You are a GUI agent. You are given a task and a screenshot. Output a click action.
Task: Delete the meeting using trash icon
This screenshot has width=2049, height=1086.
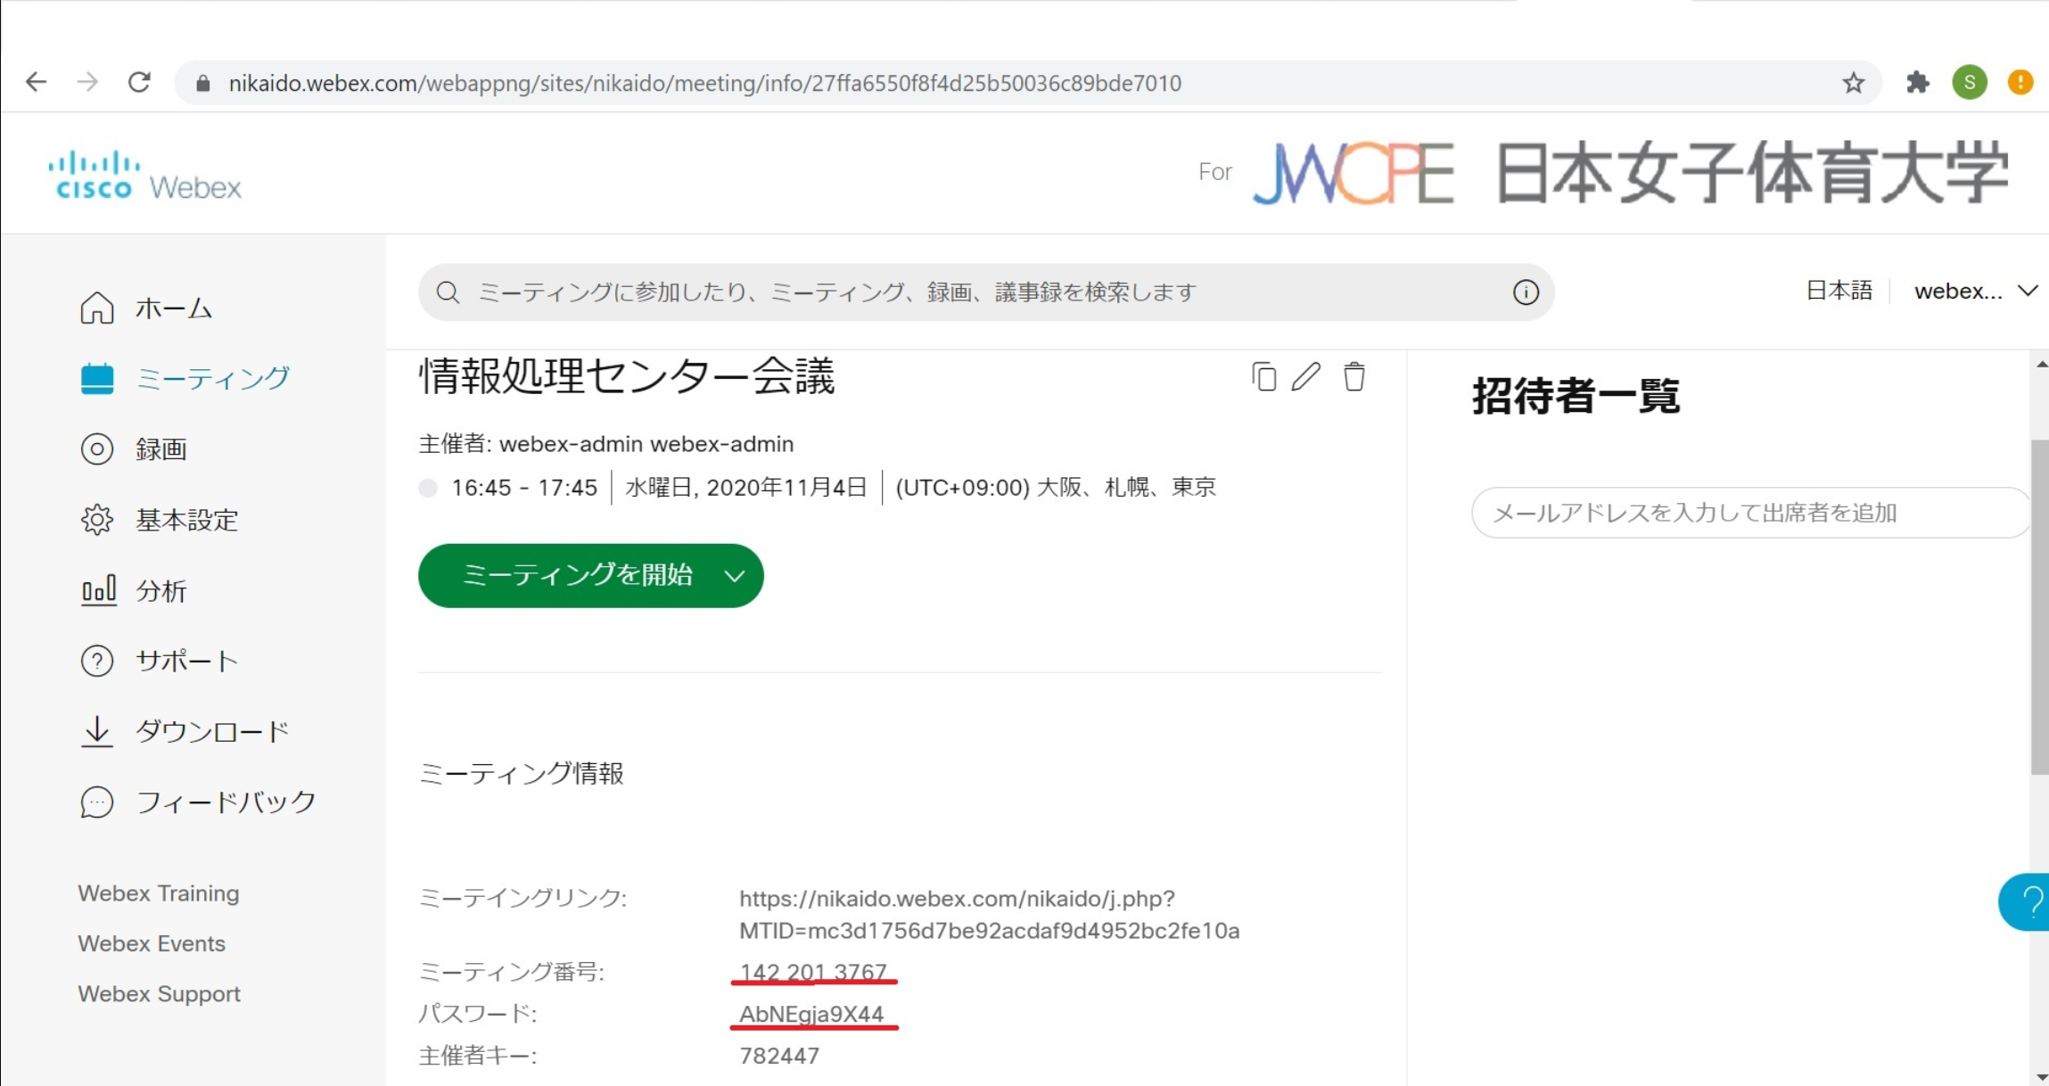point(1354,377)
